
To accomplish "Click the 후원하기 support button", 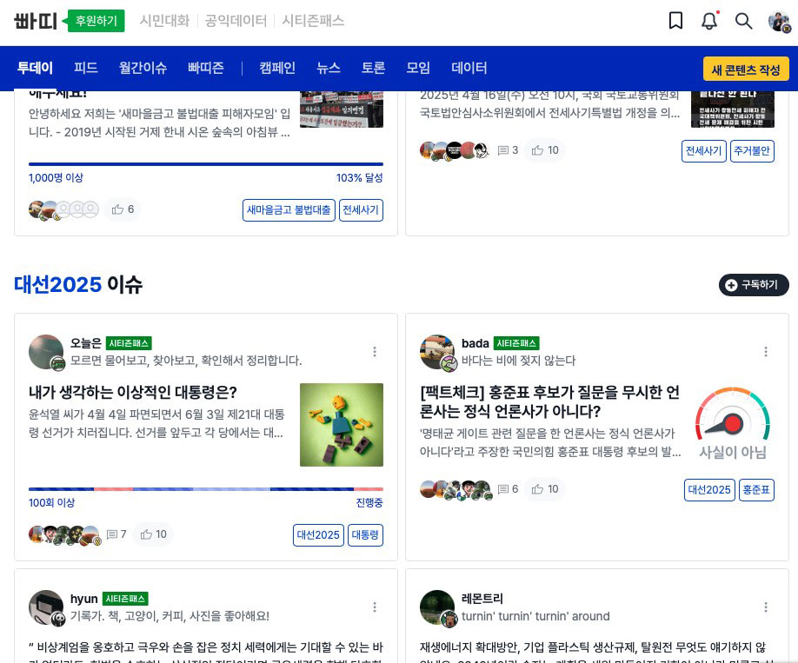I will 96,21.
